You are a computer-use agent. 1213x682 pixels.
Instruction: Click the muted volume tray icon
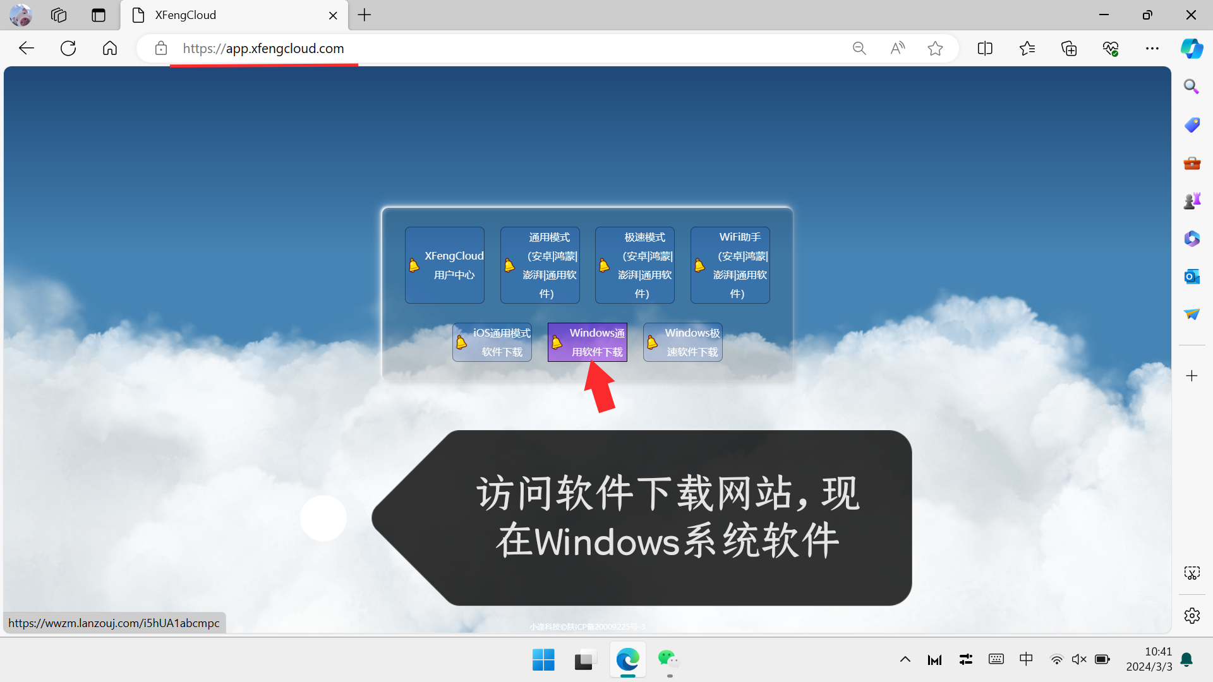[1079, 659]
